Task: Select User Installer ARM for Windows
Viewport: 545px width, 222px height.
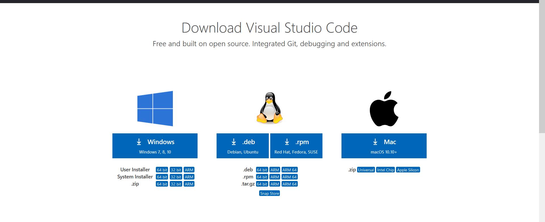Action: point(189,170)
